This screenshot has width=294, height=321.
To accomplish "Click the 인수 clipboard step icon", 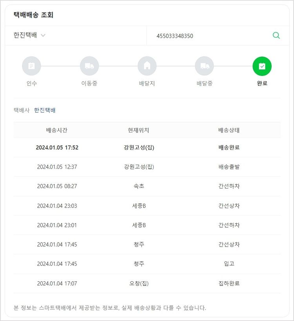I will (32, 66).
